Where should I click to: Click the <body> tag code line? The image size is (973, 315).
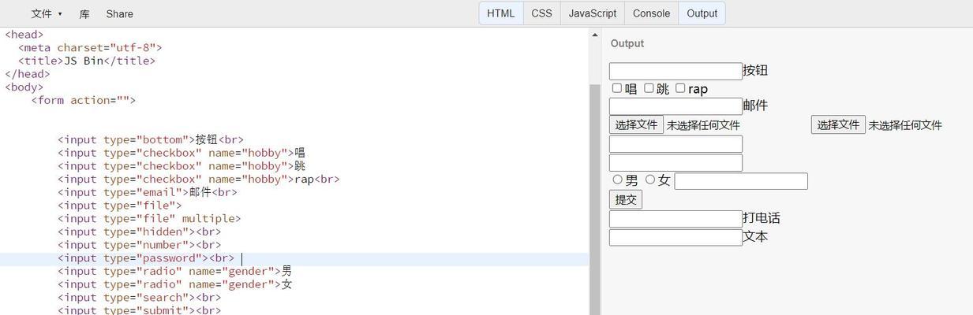click(24, 87)
